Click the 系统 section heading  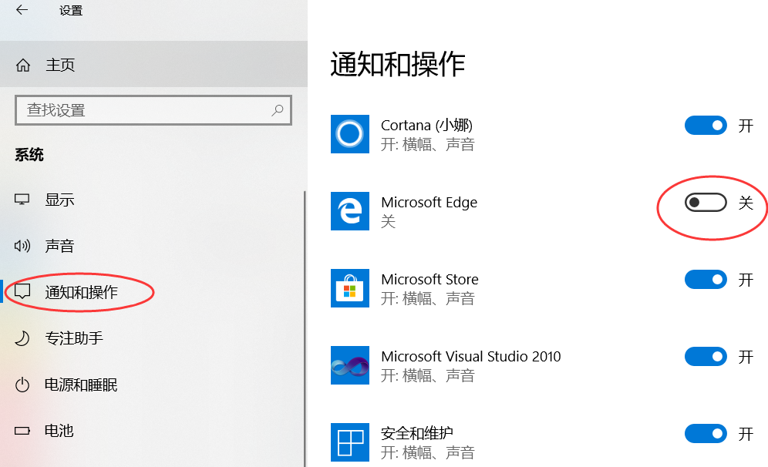coord(29,155)
